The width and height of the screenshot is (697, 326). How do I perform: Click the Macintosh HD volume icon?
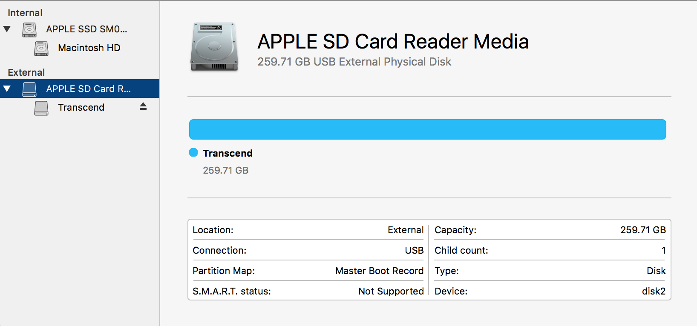tap(41, 48)
